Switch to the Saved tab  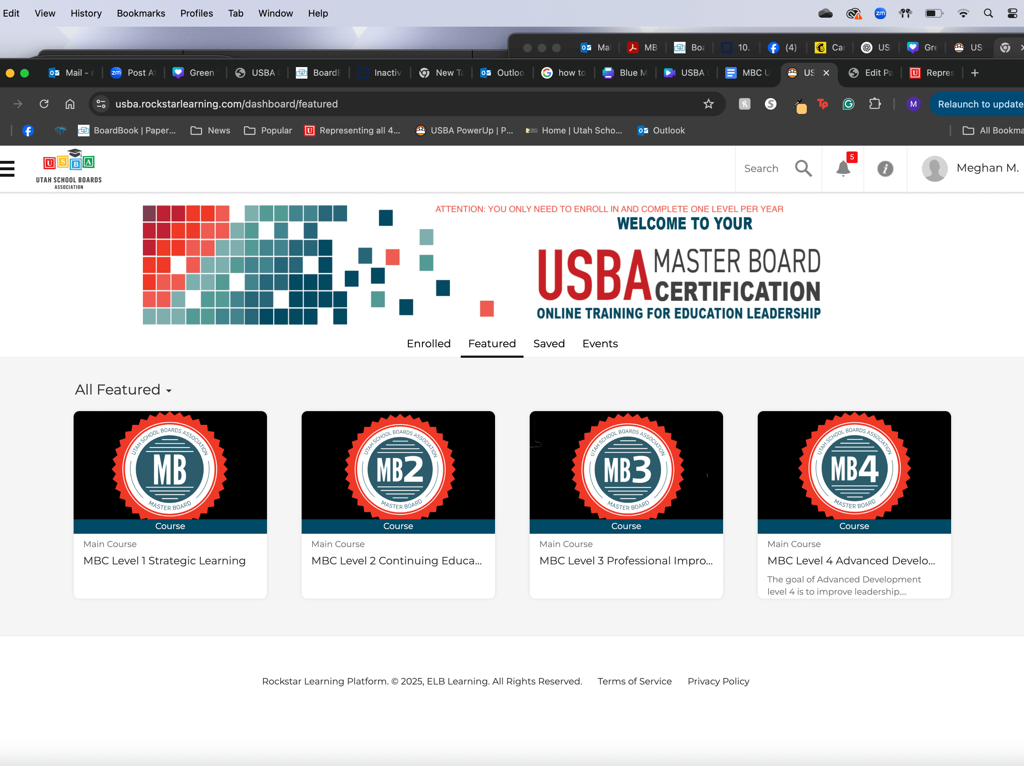point(548,343)
